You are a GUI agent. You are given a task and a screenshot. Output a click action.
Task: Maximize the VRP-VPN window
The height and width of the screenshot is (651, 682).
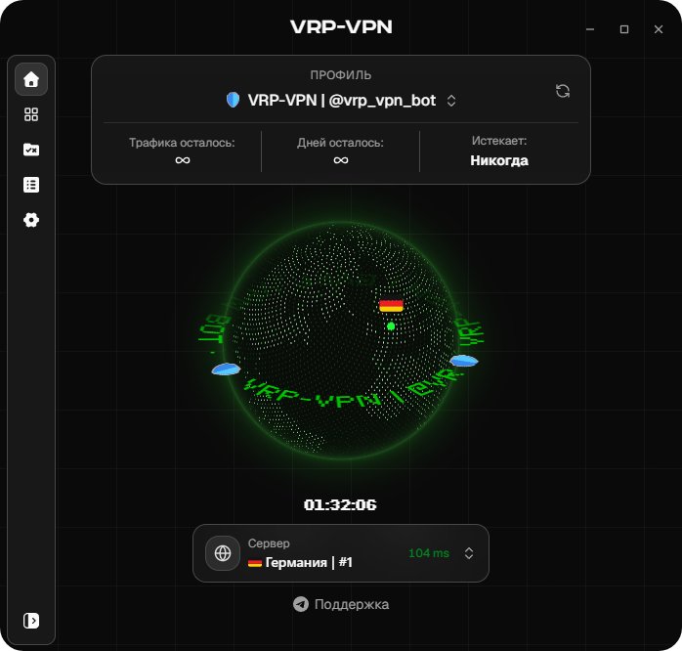[x=624, y=29]
